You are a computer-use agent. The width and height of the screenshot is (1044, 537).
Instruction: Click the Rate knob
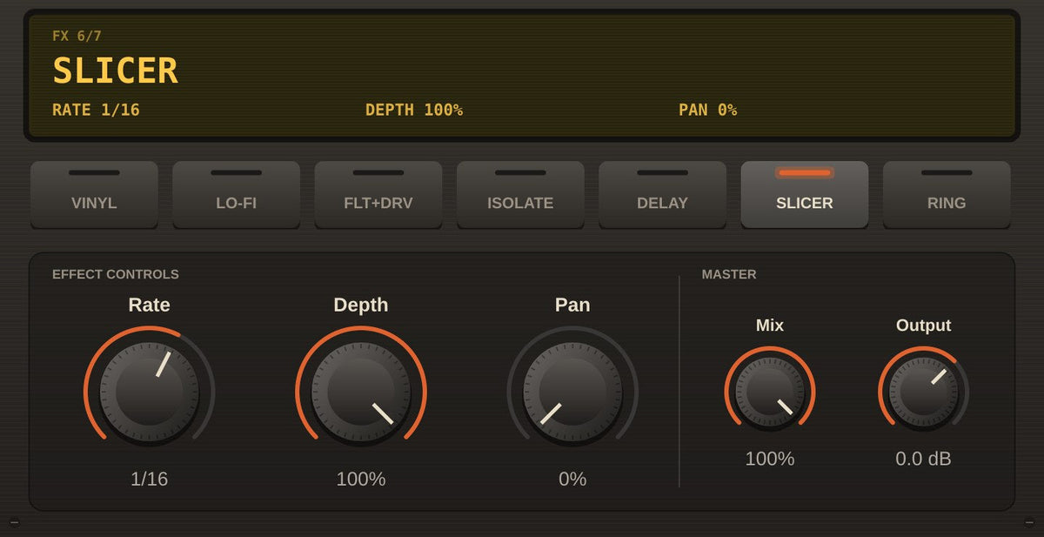pos(150,392)
